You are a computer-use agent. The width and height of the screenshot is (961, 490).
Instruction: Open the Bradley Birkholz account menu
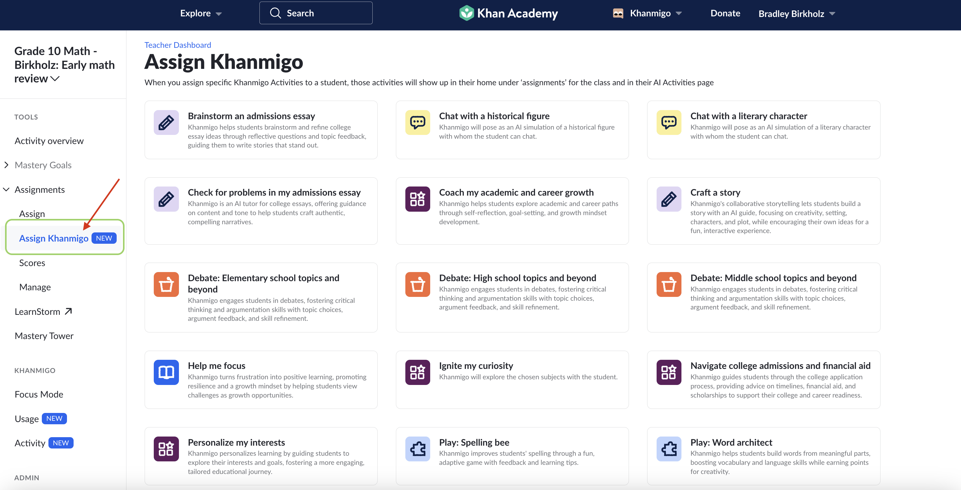coord(797,14)
